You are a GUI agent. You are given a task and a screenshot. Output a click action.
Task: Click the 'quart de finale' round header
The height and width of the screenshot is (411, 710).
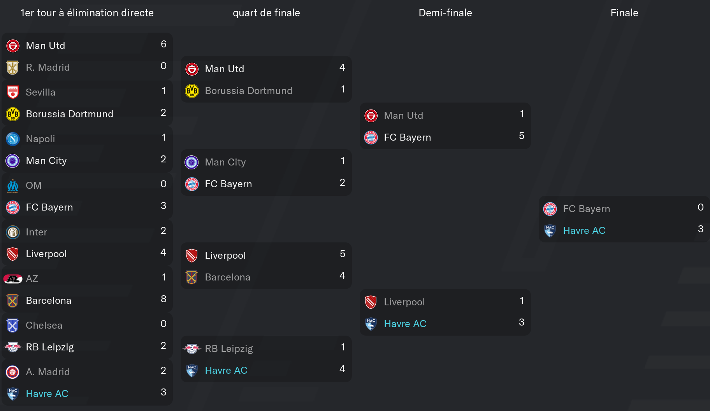coord(266,13)
